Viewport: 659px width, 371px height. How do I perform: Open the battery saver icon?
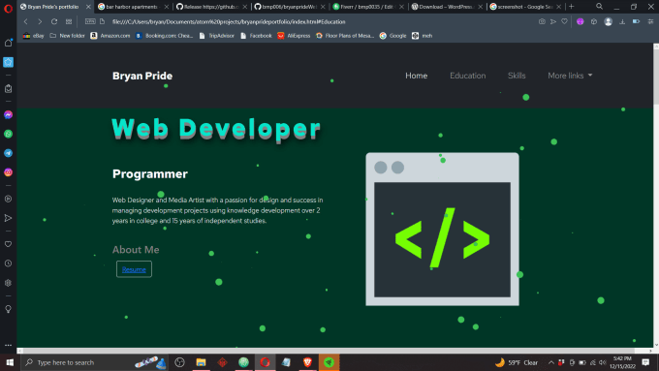tap(636, 21)
